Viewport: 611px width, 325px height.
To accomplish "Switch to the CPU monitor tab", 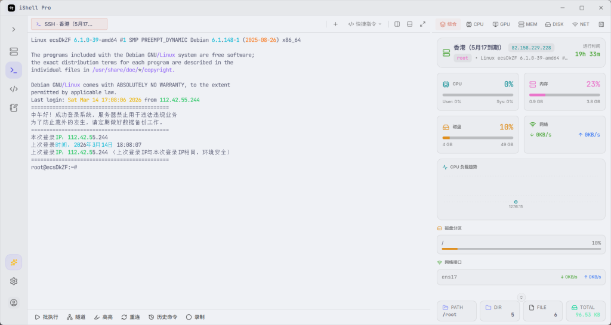I will pyautogui.click(x=474, y=24).
